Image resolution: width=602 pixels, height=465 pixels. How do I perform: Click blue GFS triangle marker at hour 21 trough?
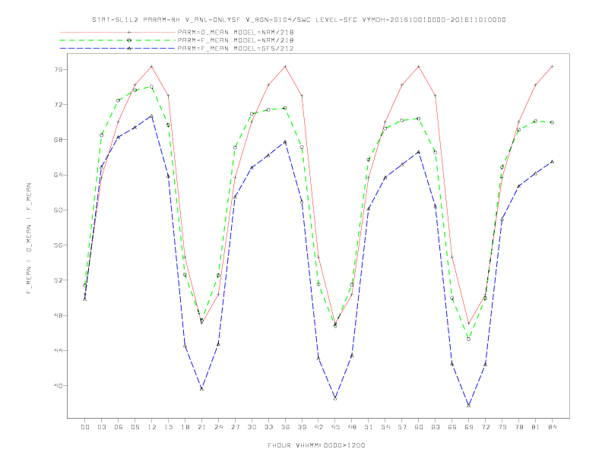(201, 389)
